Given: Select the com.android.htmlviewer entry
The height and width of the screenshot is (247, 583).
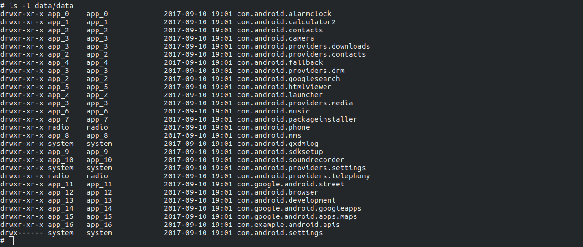Looking at the screenshot, I should 284,87.
